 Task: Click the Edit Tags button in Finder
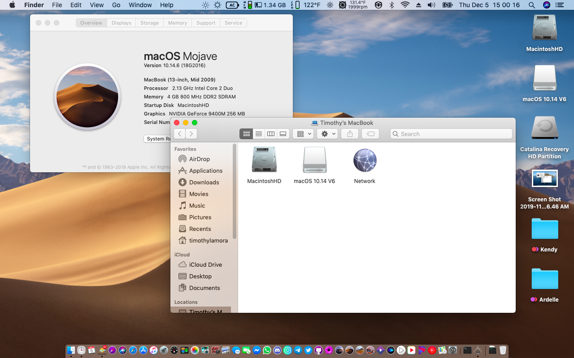[370, 134]
